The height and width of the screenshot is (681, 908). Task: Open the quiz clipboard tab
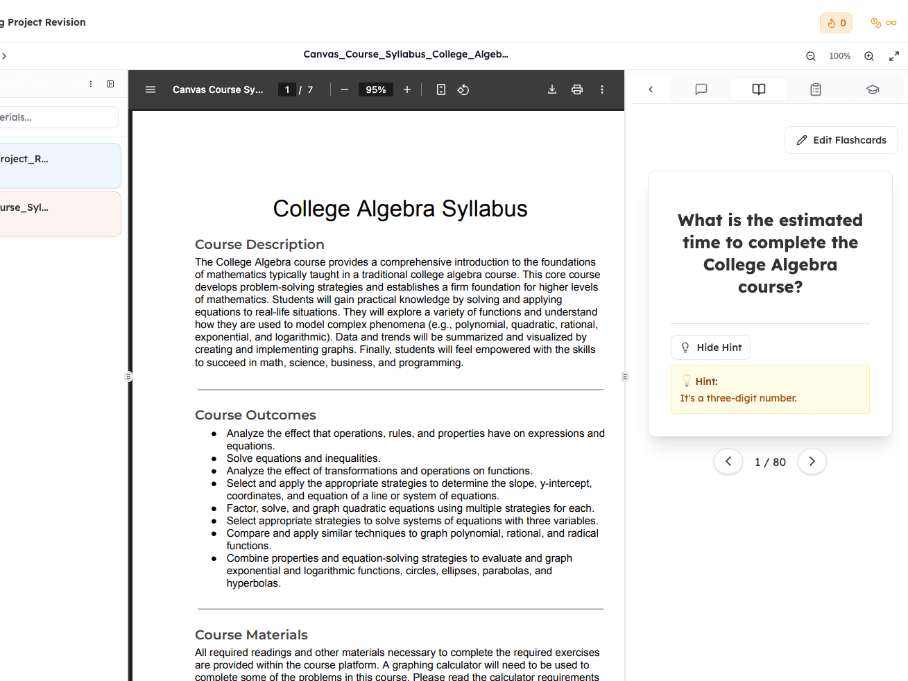point(816,89)
